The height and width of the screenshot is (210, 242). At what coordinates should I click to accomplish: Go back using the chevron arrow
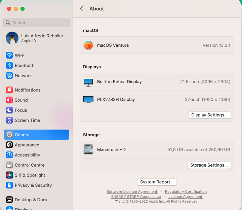click(81, 9)
